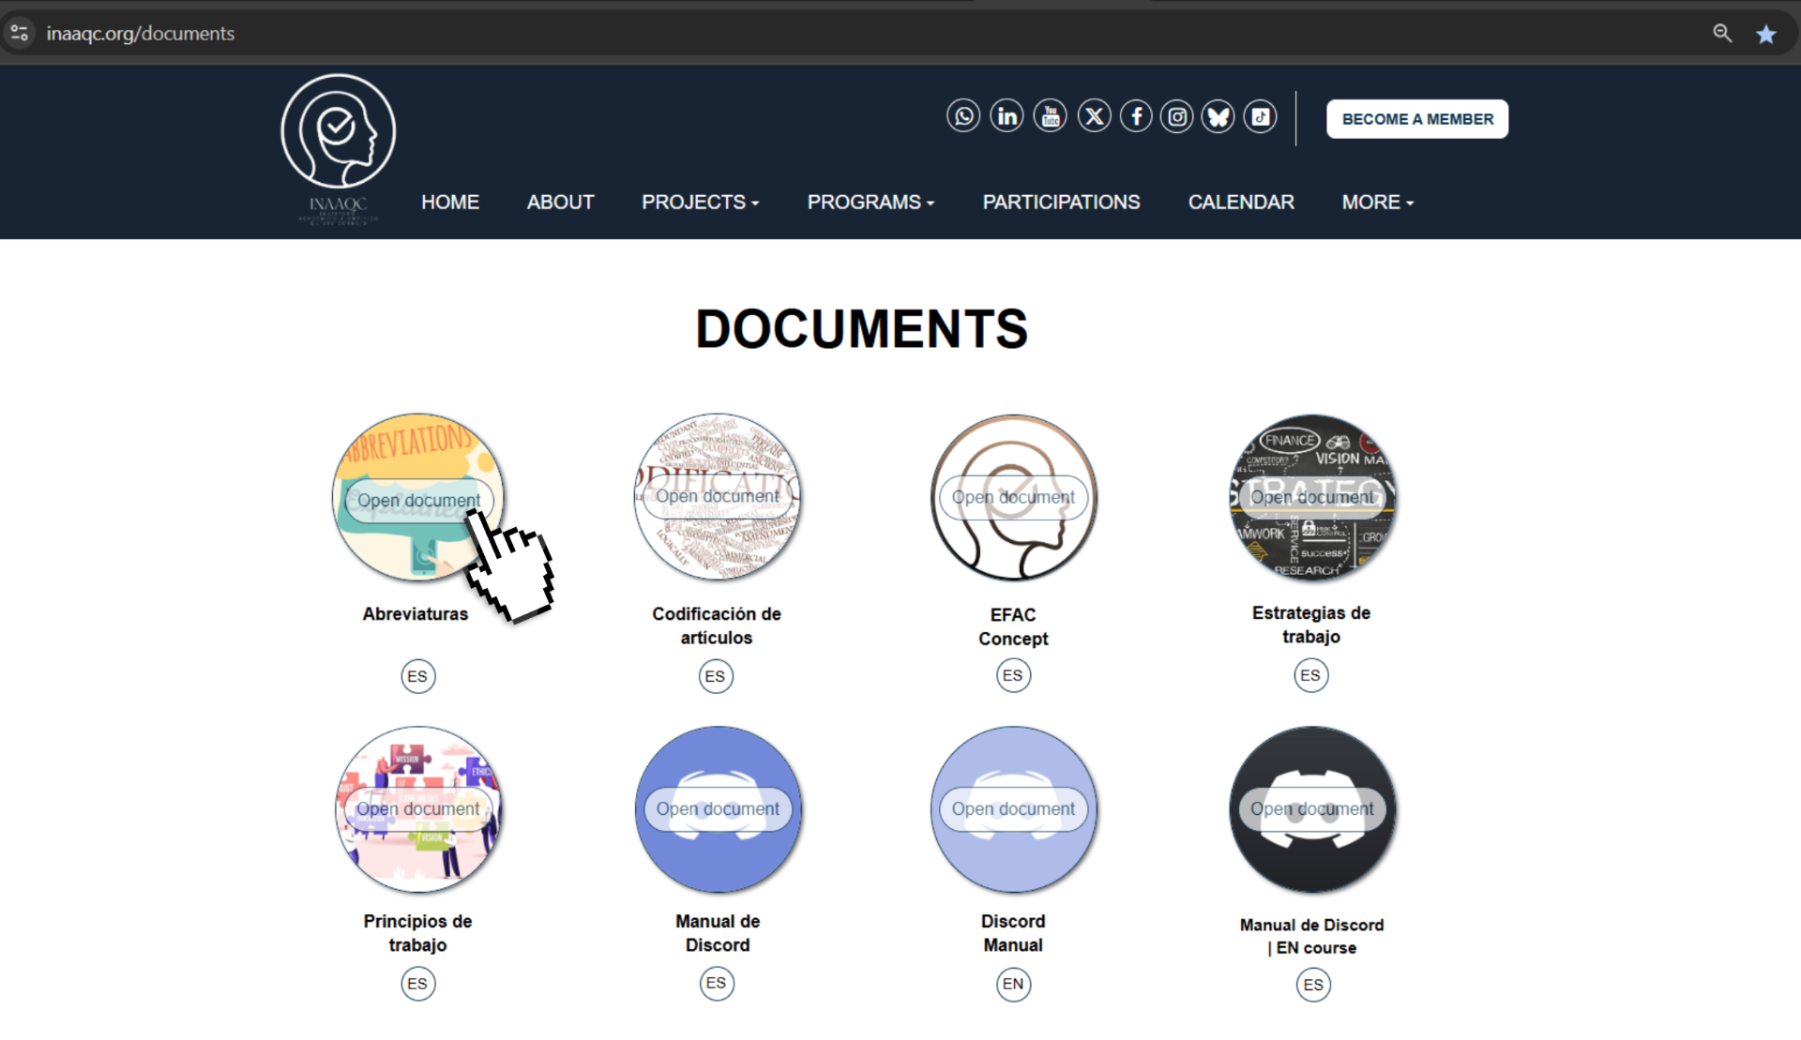
Task: Open the Facebook page icon
Action: pos(1136,116)
